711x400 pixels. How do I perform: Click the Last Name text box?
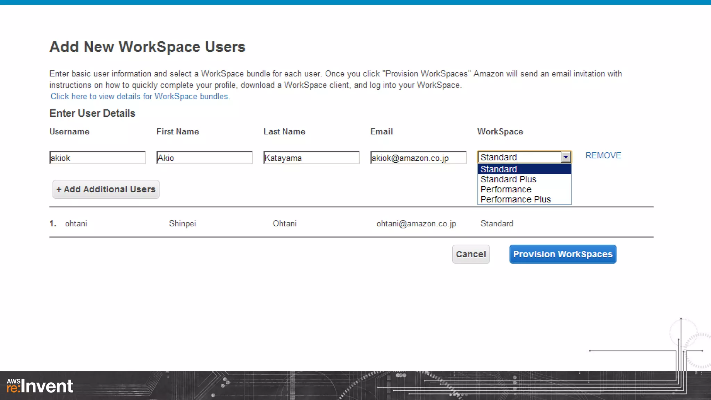(311, 158)
